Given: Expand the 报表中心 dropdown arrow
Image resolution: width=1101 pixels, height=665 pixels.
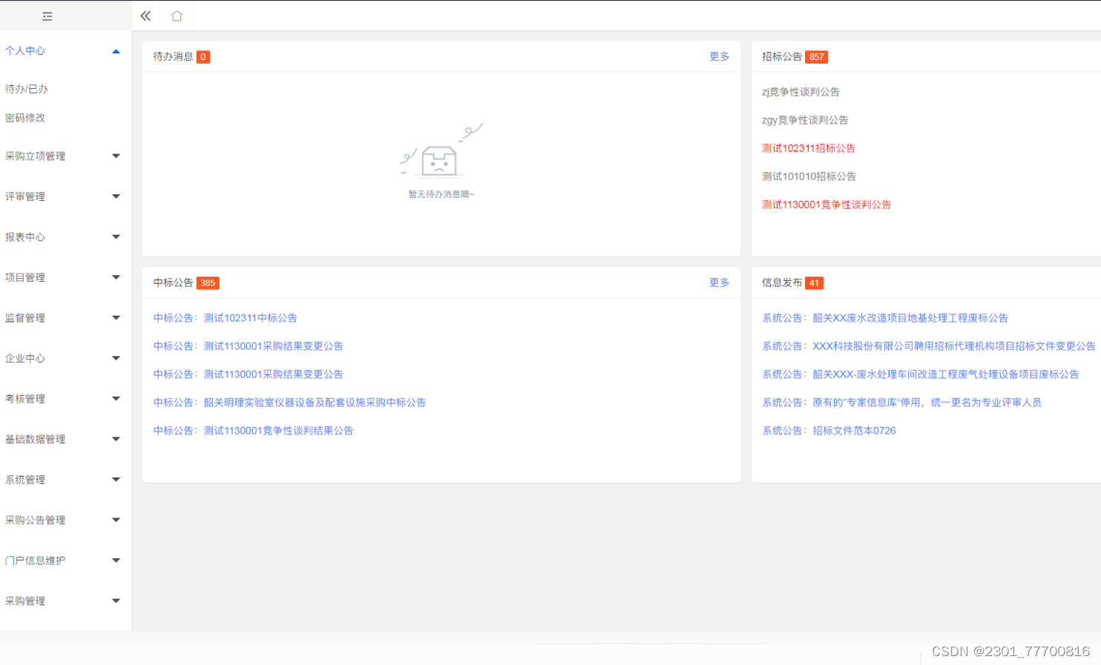Looking at the screenshot, I should pyautogui.click(x=116, y=236).
